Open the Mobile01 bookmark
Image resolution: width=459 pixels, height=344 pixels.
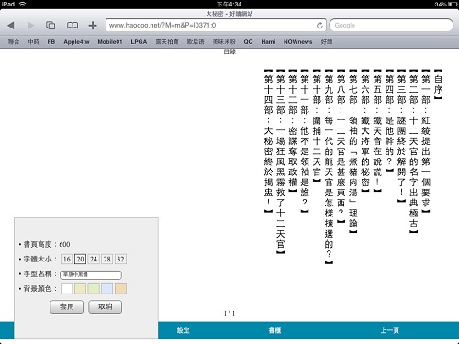click(x=110, y=42)
